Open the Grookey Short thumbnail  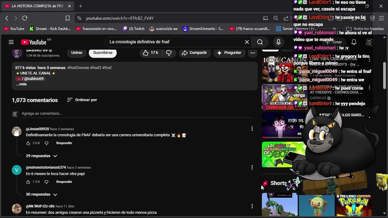point(316,205)
